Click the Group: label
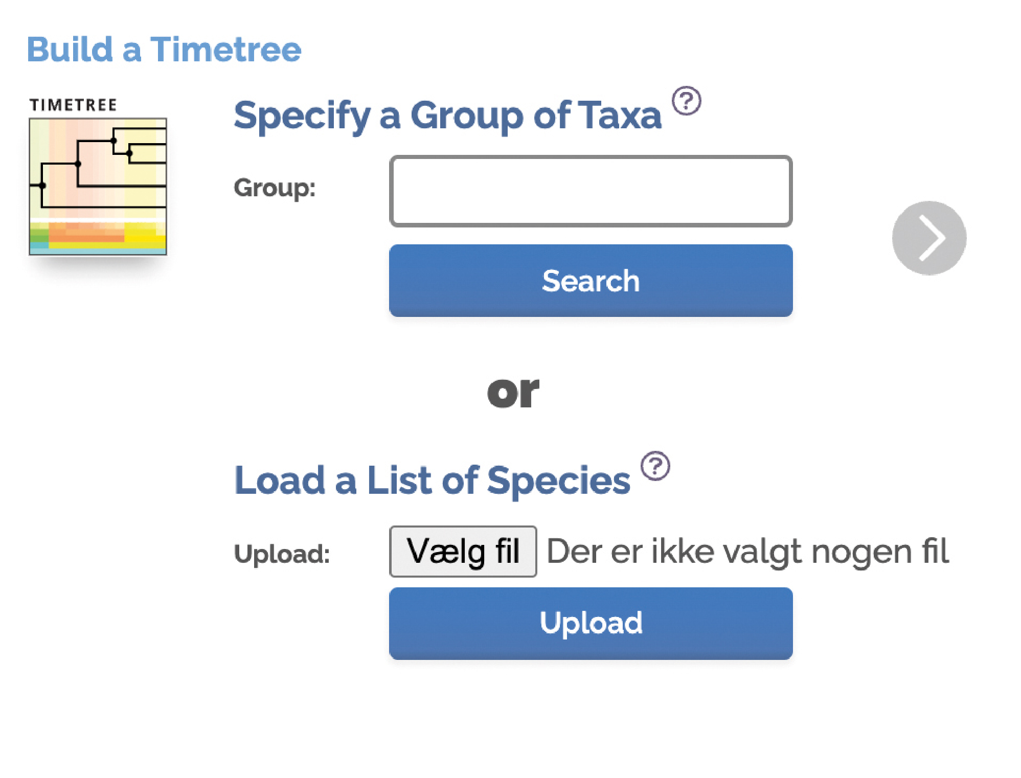This screenshot has height=778, width=1021. tap(275, 188)
